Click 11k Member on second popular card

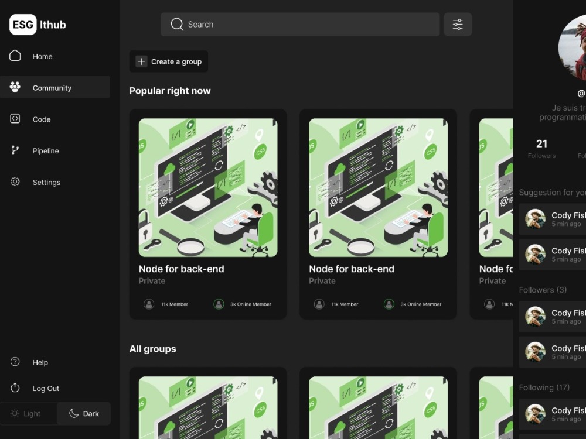tap(345, 304)
